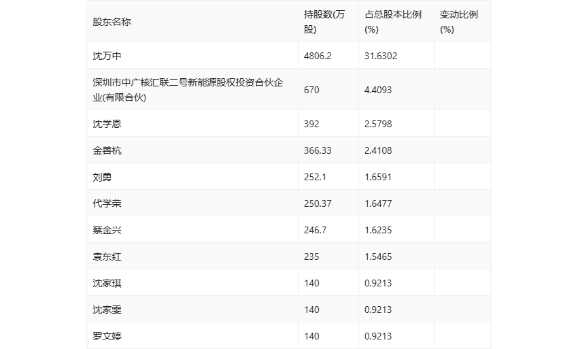Select 140 in the 沈家雯 row

coord(311,310)
